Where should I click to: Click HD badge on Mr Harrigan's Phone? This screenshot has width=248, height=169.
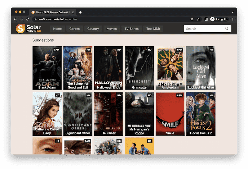pyautogui.click(x=150, y=95)
